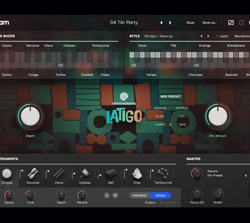Viewport: 250px width, 223px height.
Task: Click the Decay knob
Action: (x=9, y=195)
